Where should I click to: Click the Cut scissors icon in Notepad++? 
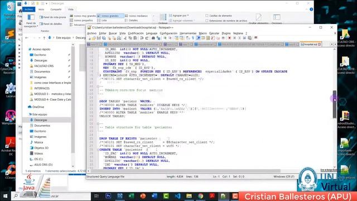tap(125, 38)
